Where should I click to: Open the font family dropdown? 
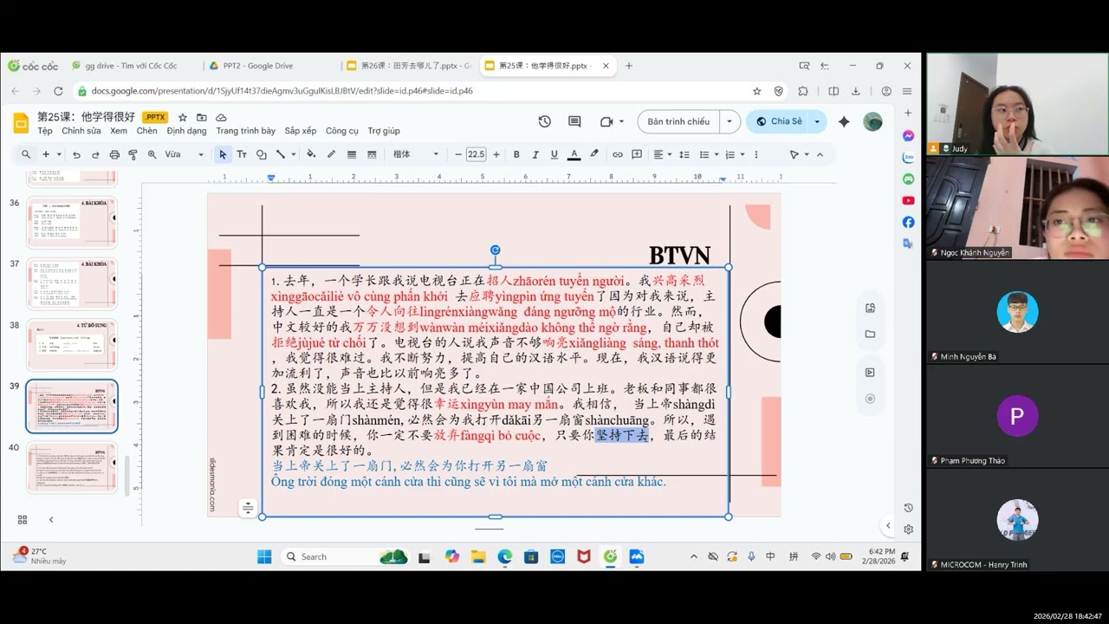(416, 154)
